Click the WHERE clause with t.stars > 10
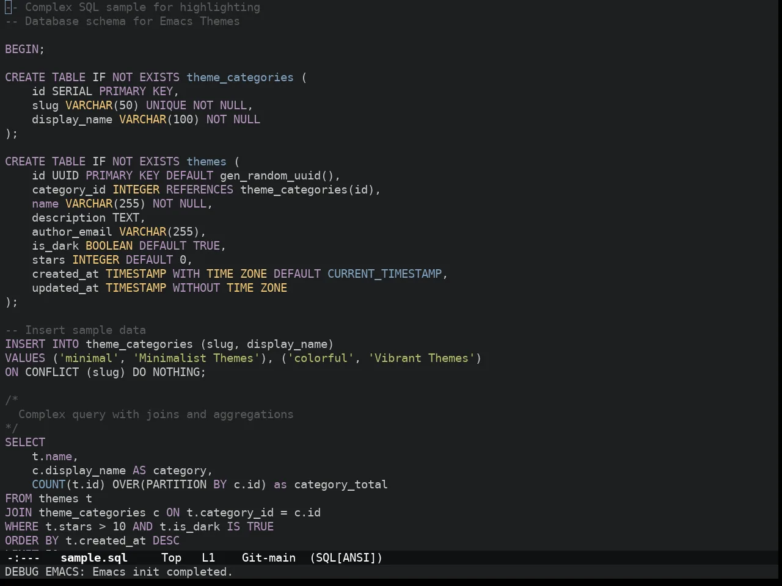The height and width of the screenshot is (586, 782). tap(139, 526)
